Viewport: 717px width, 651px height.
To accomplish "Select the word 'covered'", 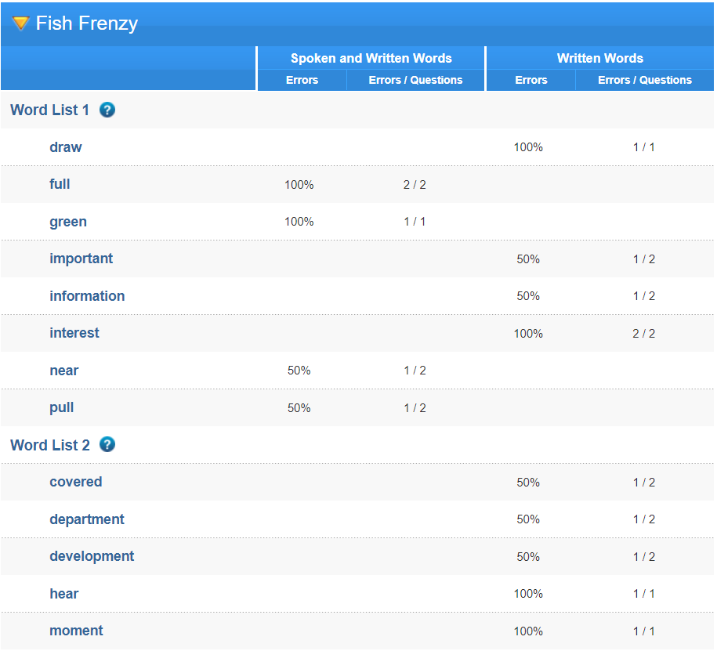I will point(76,482).
